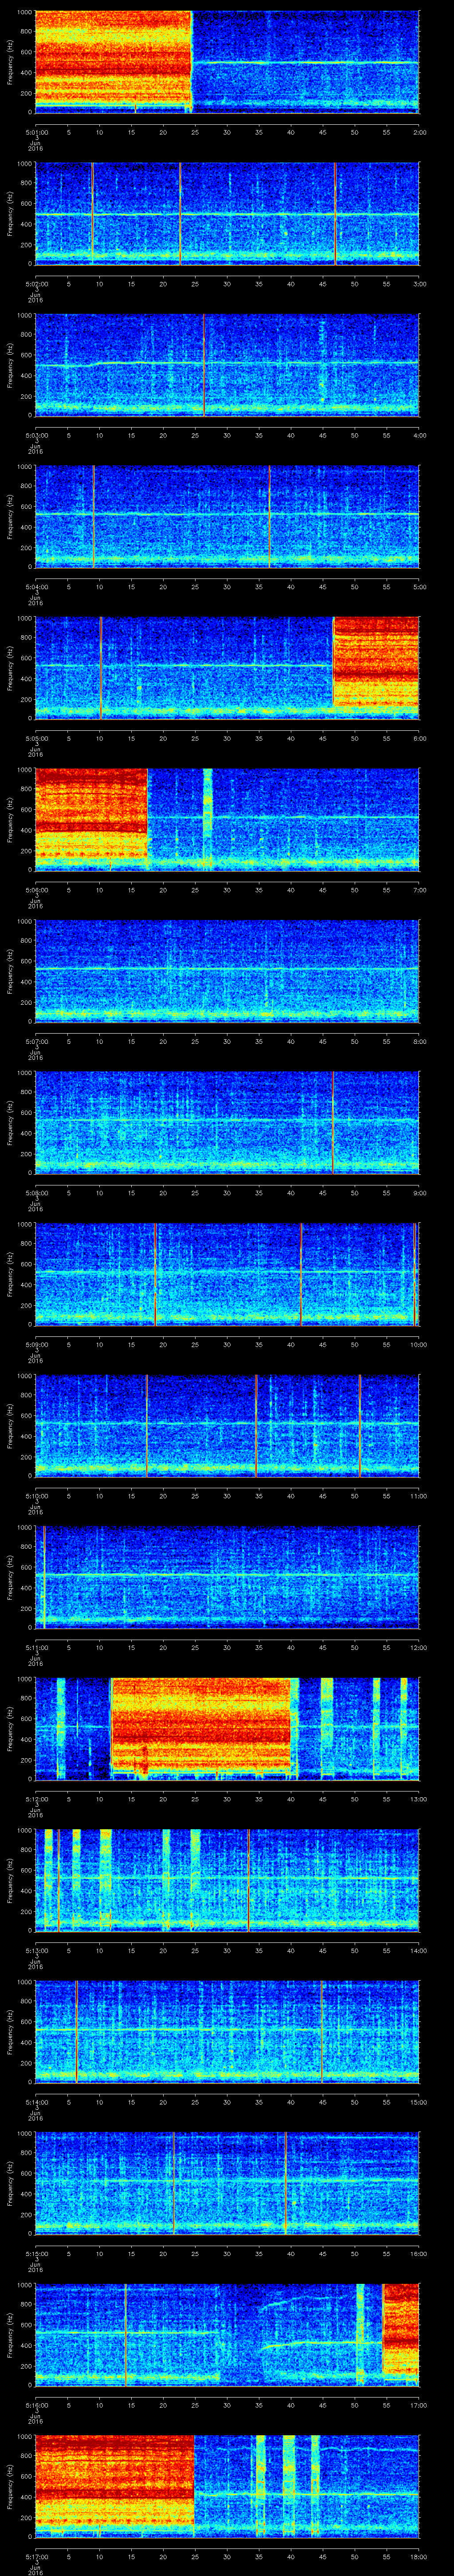The height and width of the screenshot is (2576, 454).
Task: Click red block at right of 5:16:00 spectrogram
Action: tap(400, 2333)
